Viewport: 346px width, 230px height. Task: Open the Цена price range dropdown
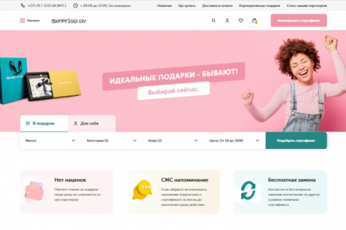235,140
